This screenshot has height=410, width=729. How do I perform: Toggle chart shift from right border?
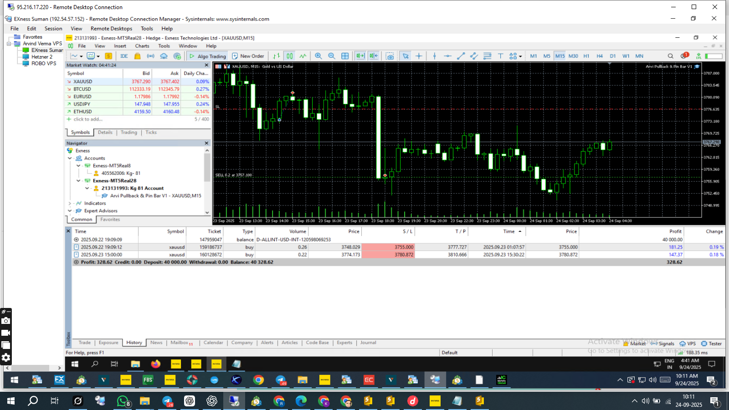coord(374,56)
